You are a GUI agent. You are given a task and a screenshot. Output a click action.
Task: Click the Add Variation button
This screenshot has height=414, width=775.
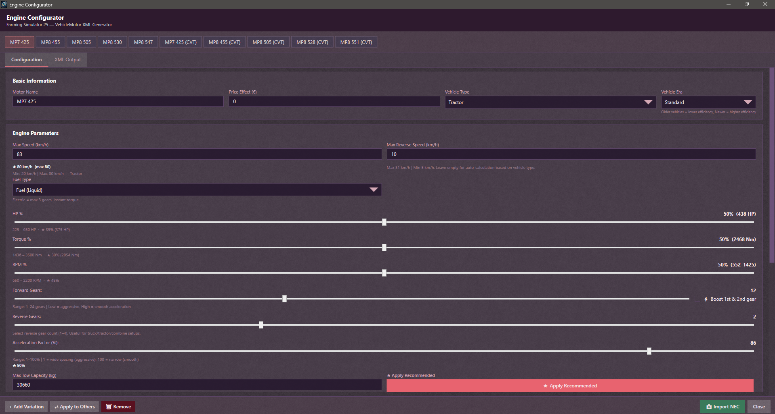tap(26, 407)
